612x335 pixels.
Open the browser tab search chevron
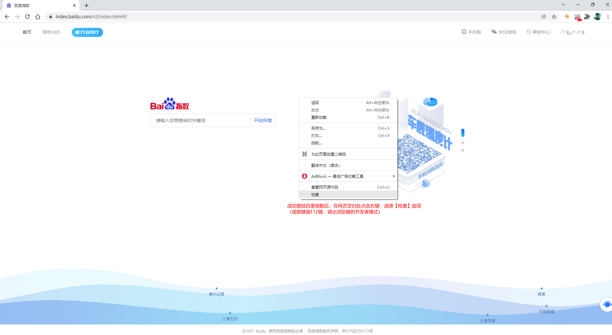563,4
